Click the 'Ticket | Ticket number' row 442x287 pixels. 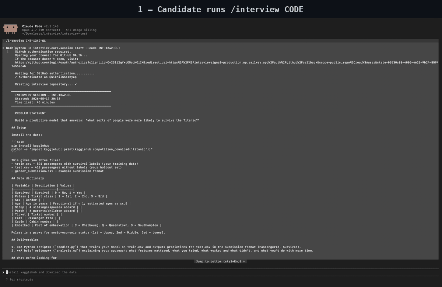(x=37, y=214)
